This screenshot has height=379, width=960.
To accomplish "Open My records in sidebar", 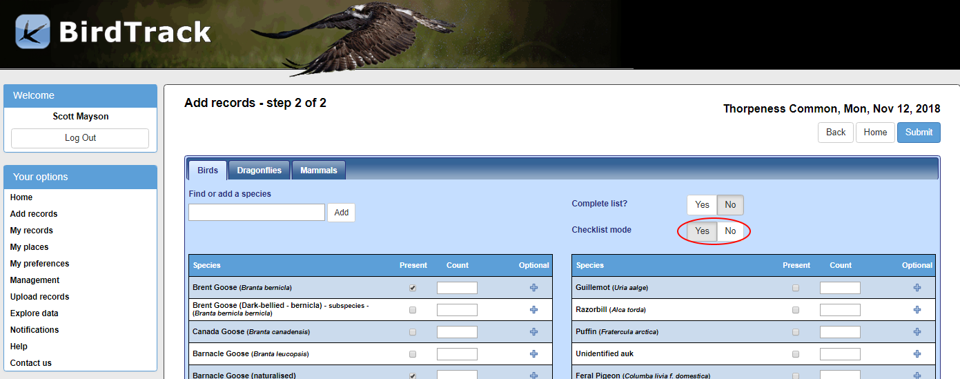I will tap(32, 231).
